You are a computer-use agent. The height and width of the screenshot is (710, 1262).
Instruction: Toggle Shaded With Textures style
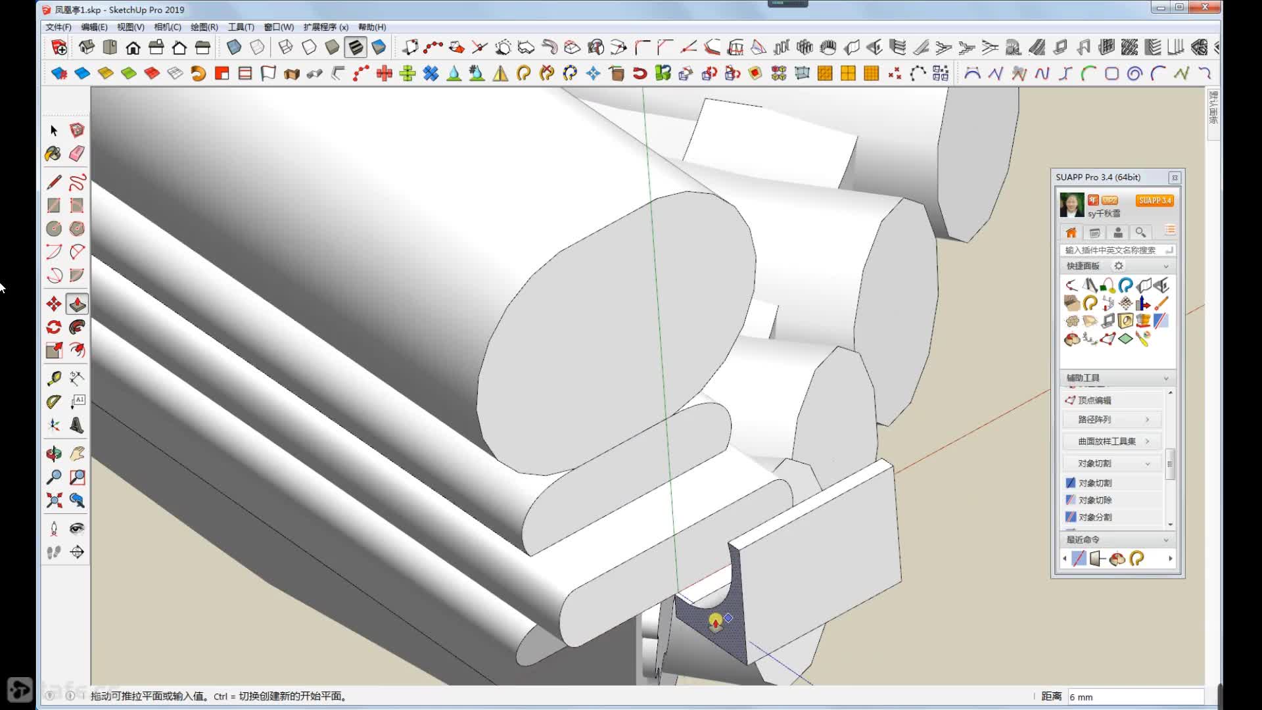click(356, 47)
